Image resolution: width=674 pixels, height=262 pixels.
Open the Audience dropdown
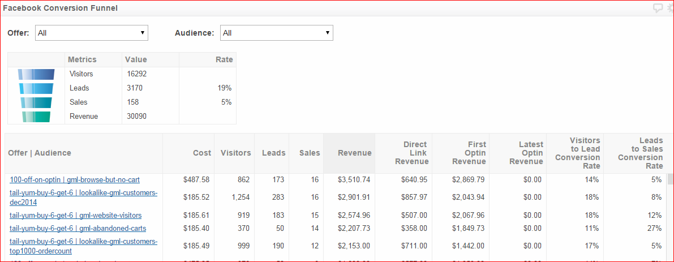[276, 33]
